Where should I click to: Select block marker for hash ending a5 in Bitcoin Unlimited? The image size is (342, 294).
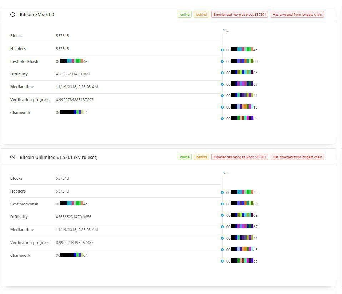pyautogui.click(x=222, y=250)
